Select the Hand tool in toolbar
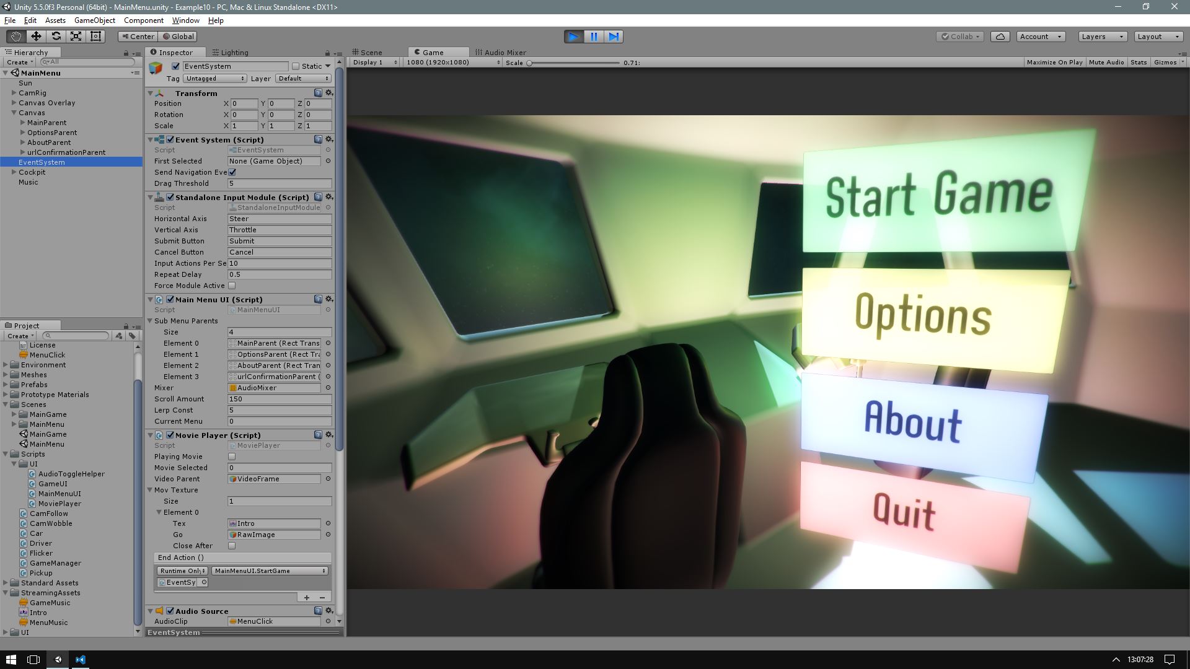This screenshot has height=669, width=1190. click(15, 37)
